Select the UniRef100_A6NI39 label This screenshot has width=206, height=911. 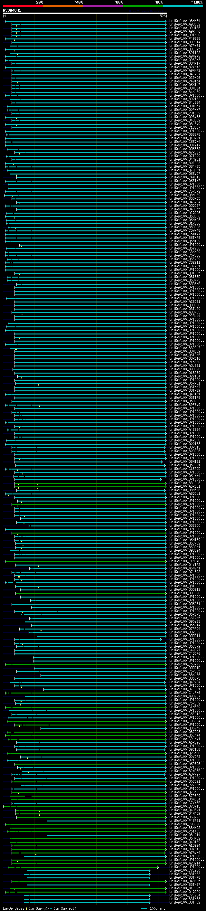point(184,540)
